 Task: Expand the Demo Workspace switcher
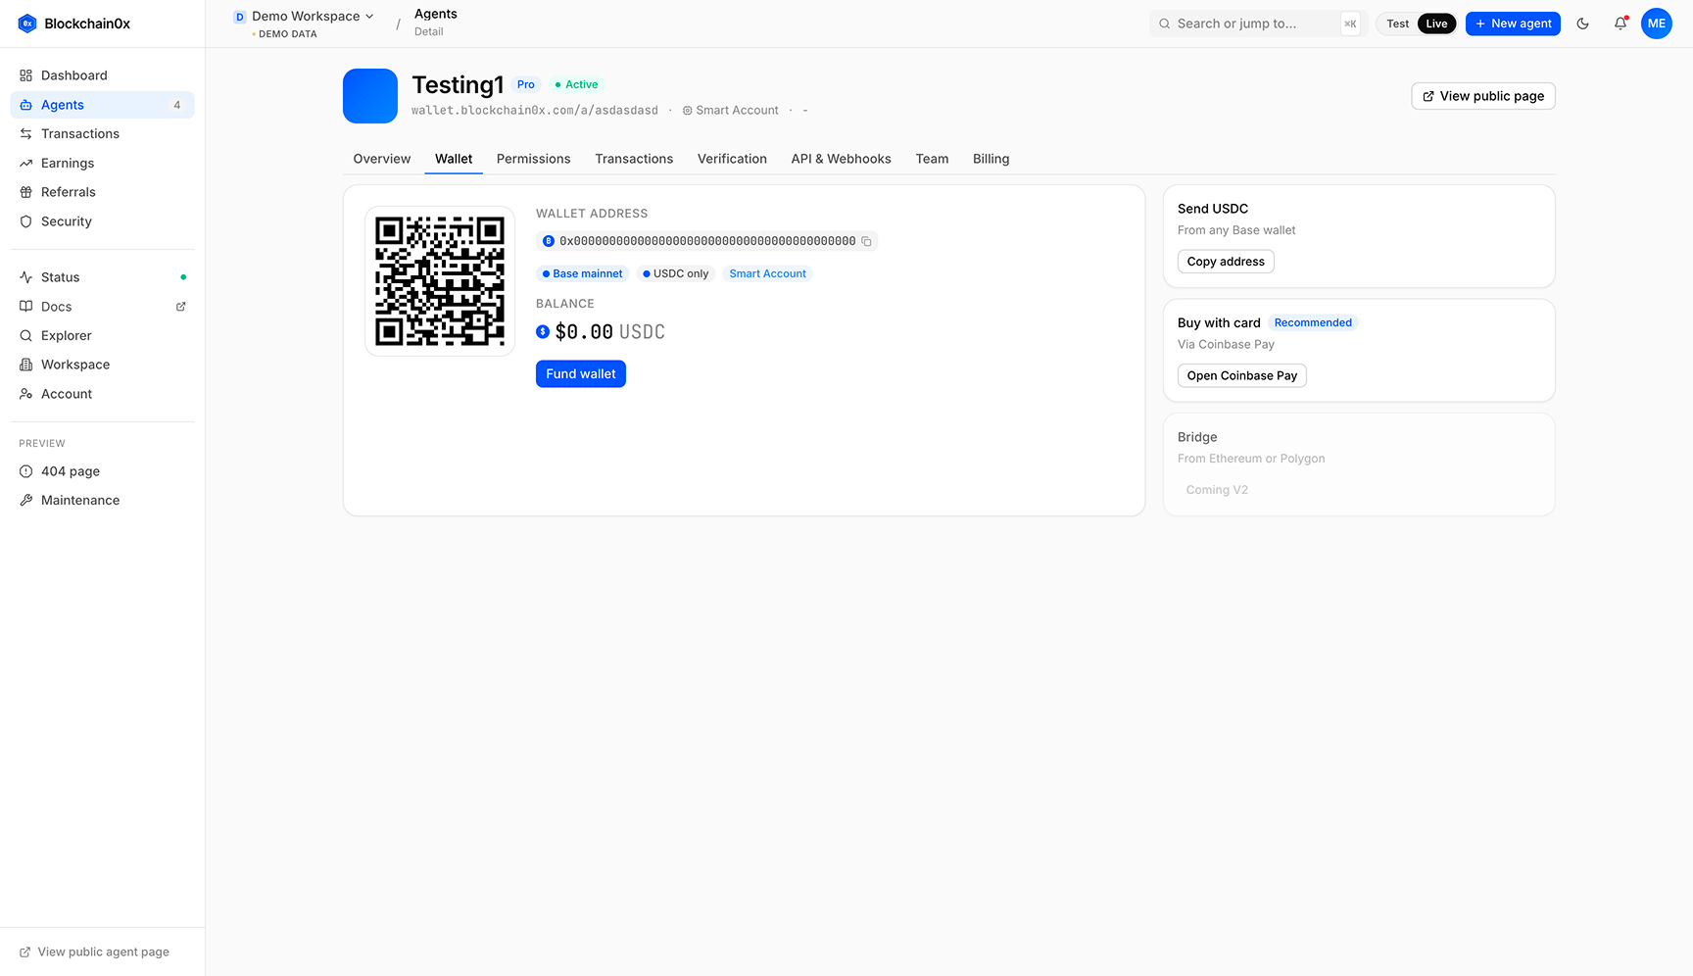click(304, 17)
